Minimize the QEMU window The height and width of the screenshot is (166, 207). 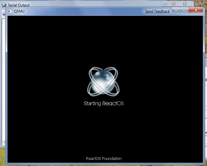click(176, 10)
